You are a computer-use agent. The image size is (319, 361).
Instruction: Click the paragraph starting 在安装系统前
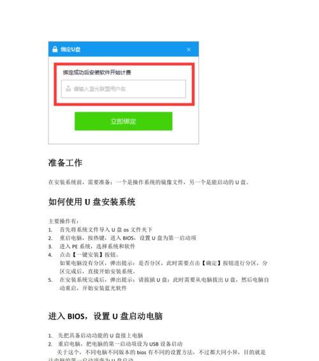tap(149, 182)
